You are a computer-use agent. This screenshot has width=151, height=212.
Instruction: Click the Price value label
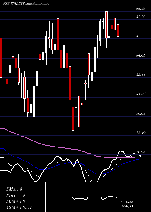click(16, 195)
